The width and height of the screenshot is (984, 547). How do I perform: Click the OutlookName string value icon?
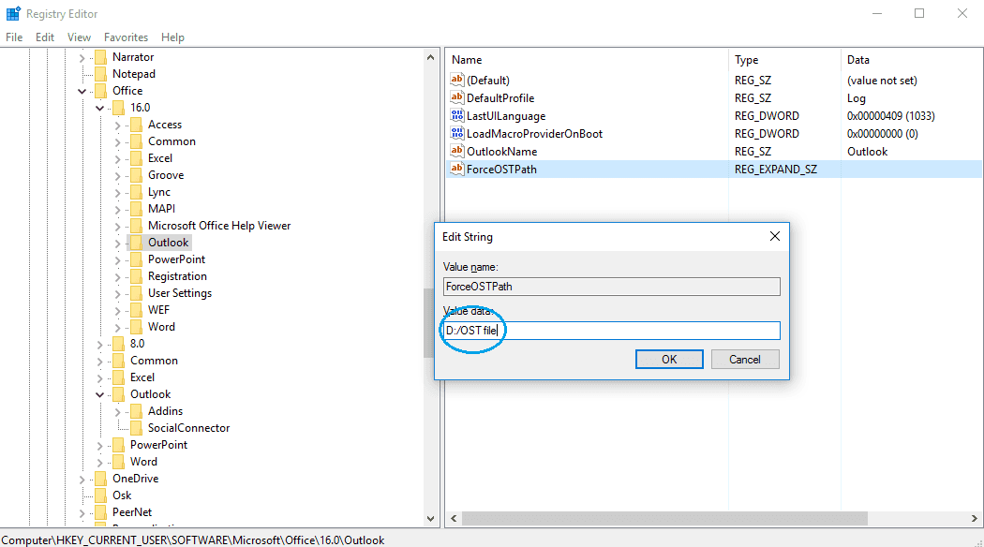pyautogui.click(x=457, y=151)
